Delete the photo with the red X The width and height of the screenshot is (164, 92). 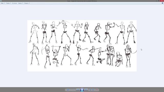97,90
